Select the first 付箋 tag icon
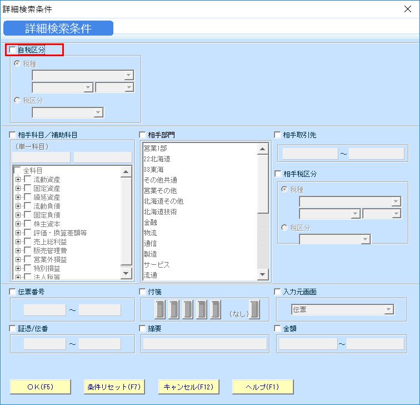This screenshot has width=420, height=405. pos(160,309)
